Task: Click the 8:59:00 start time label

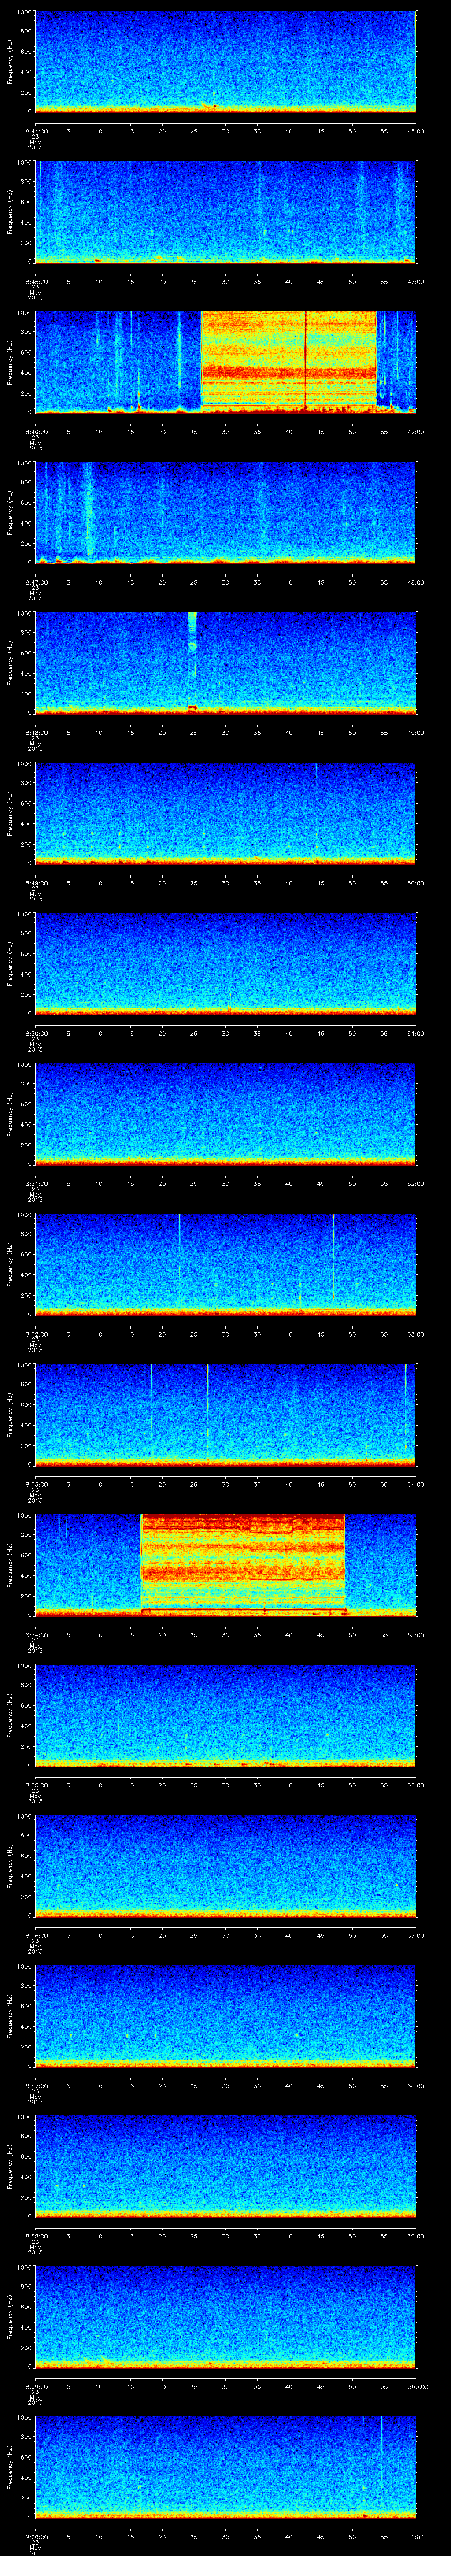Action: pyautogui.click(x=36, y=2387)
